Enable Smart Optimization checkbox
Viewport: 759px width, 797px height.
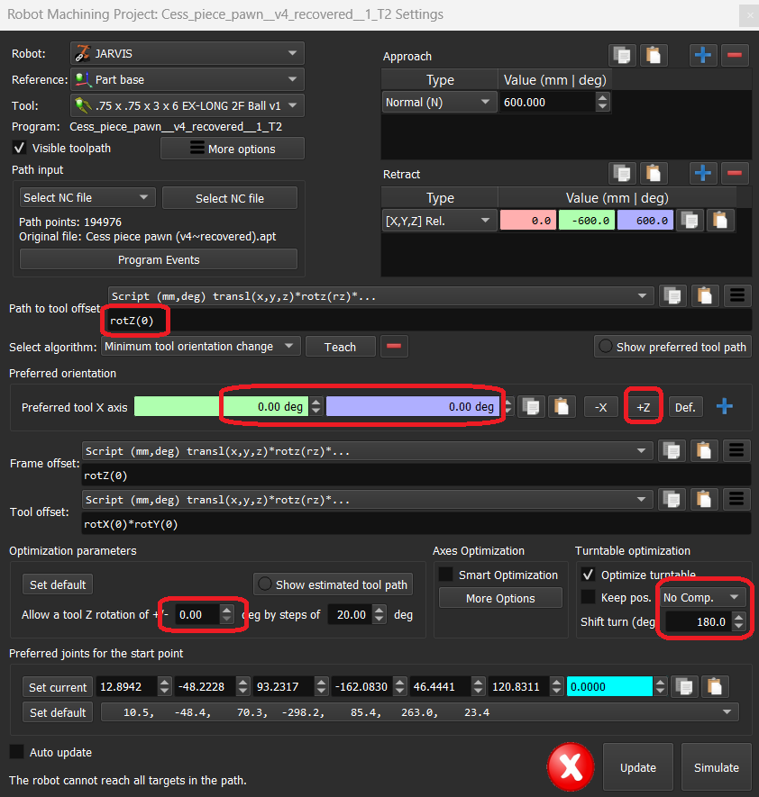(446, 575)
